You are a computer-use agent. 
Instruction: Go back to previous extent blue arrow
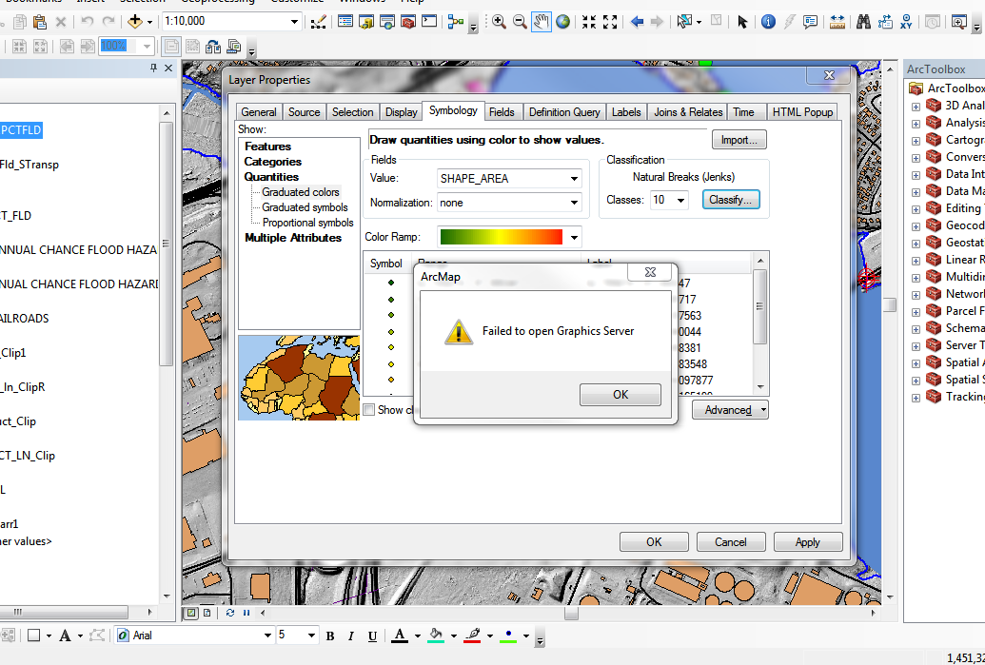pyautogui.click(x=637, y=22)
